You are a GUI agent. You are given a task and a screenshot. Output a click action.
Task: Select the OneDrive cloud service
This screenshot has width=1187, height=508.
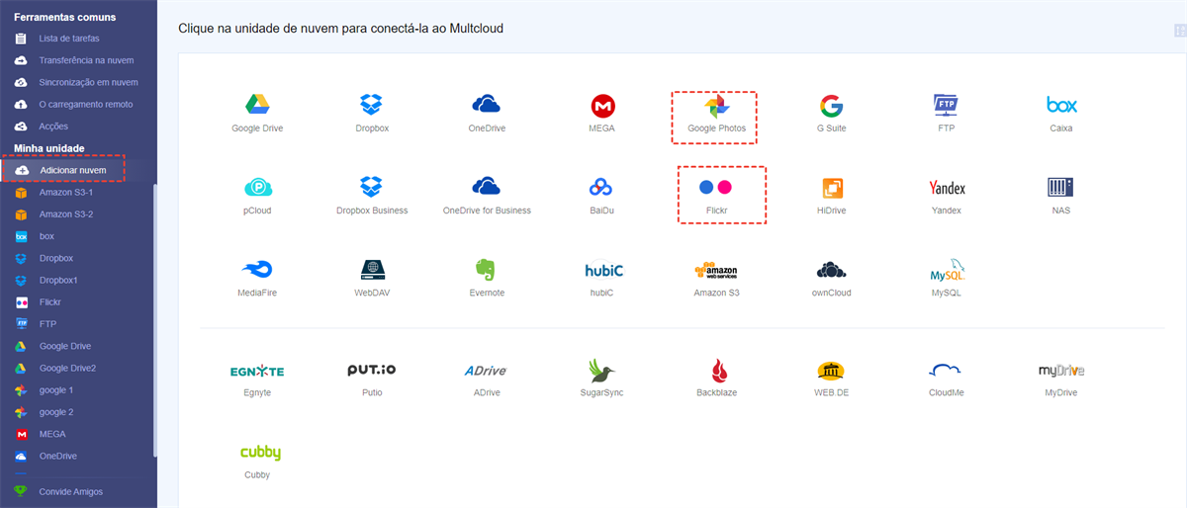click(485, 105)
